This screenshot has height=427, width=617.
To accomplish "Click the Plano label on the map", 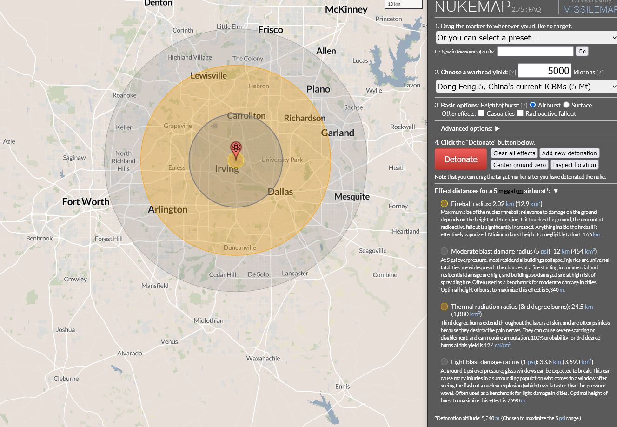I will [x=318, y=89].
